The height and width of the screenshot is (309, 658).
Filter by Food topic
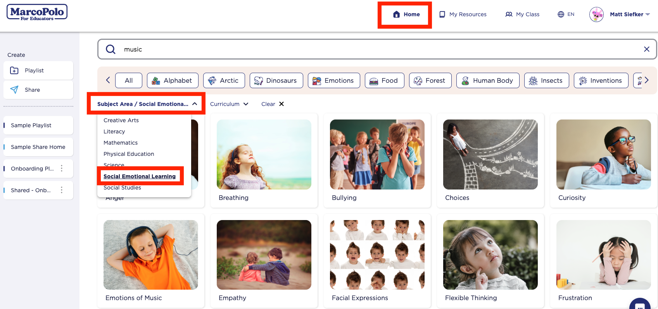385,80
